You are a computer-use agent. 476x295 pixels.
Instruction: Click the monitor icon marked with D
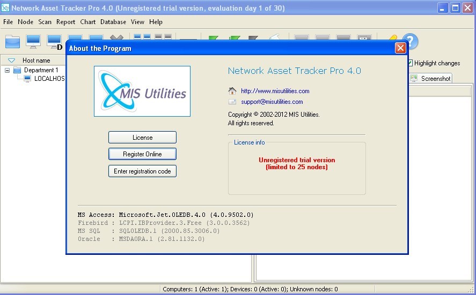[x=55, y=42]
